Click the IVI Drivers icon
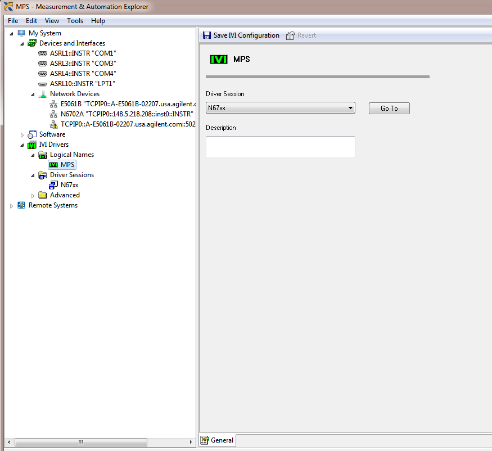492x451 pixels. tap(32, 145)
